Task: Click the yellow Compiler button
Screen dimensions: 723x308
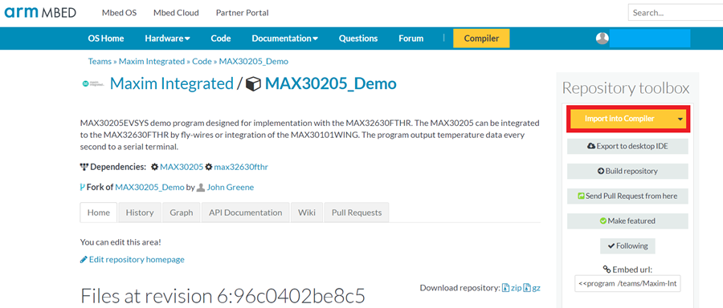Action: tap(481, 38)
